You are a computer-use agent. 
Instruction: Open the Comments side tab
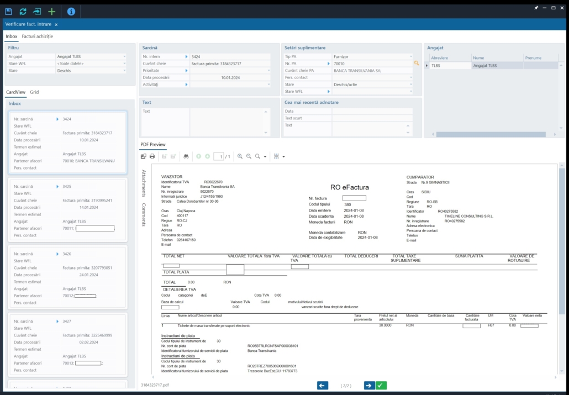tap(144, 214)
